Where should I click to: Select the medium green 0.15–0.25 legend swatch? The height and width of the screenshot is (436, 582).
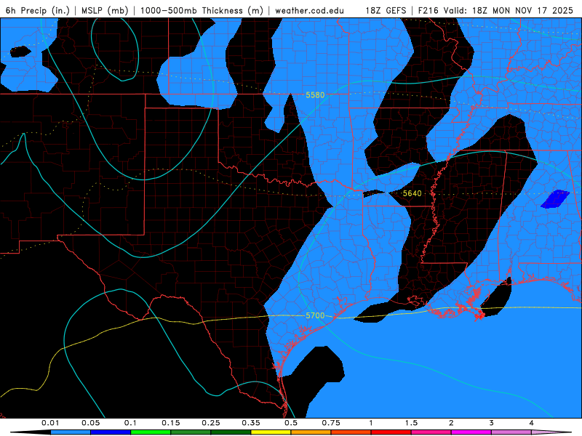191,432
